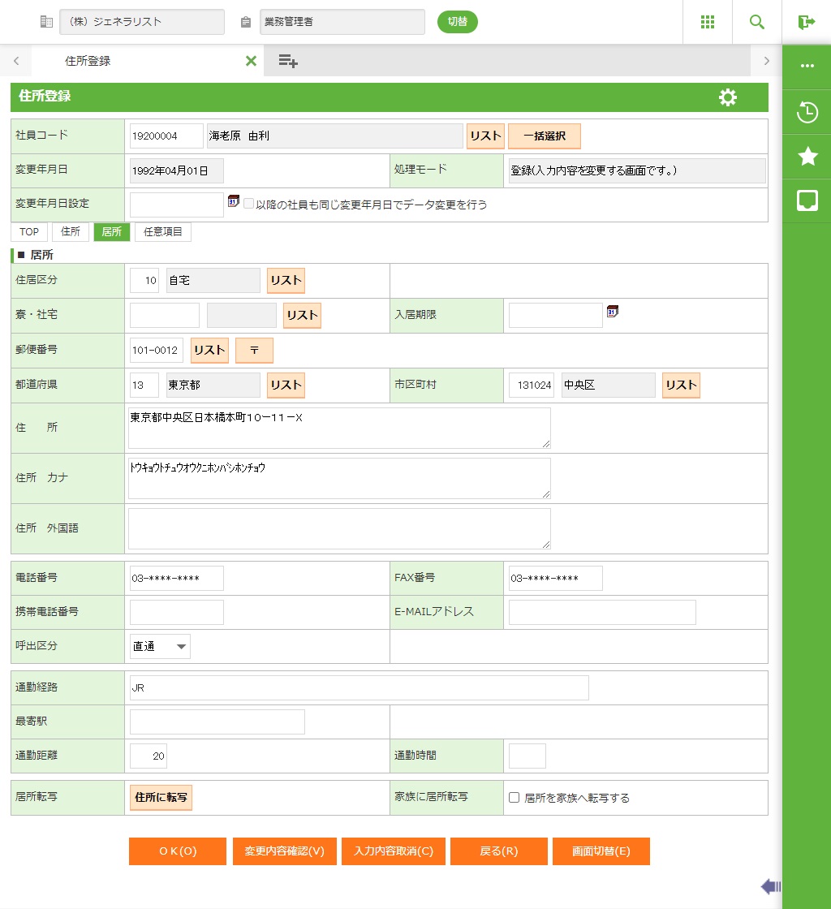Click the search magnifier icon
This screenshot has height=909, width=831.
tap(757, 22)
